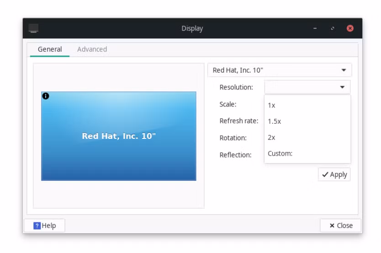Click the blue question mark Help icon
This screenshot has width=381, height=253.
[37, 226]
